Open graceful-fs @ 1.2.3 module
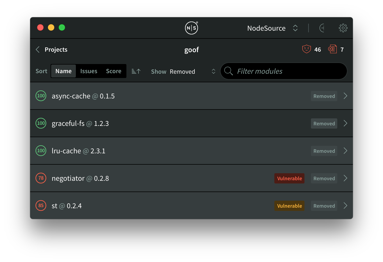Image resolution: width=383 pixels, height=262 pixels. coord(191,123)
